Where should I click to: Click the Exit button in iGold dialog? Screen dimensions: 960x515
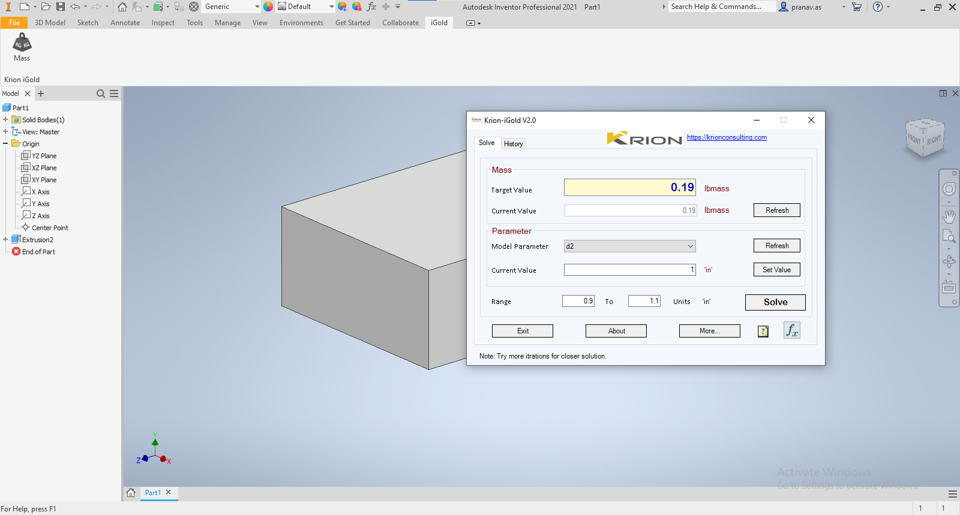click(x=523, y=331)
